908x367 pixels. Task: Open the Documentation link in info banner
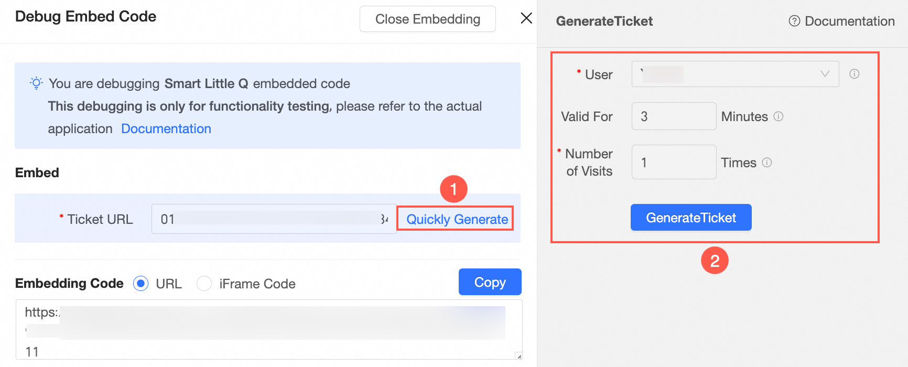pyautogui.click(x=166, y=129)
